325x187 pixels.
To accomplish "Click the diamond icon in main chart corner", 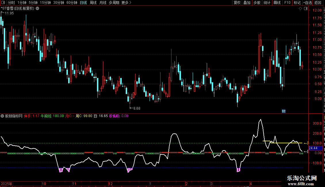I will tap(300, 9).
